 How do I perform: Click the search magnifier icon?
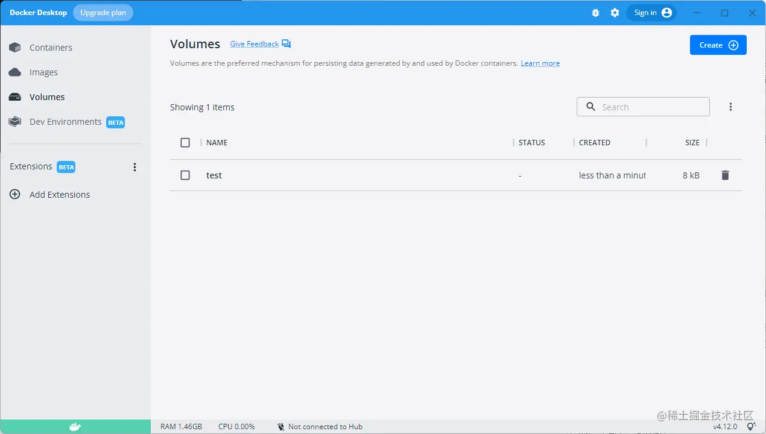[590, 107]
